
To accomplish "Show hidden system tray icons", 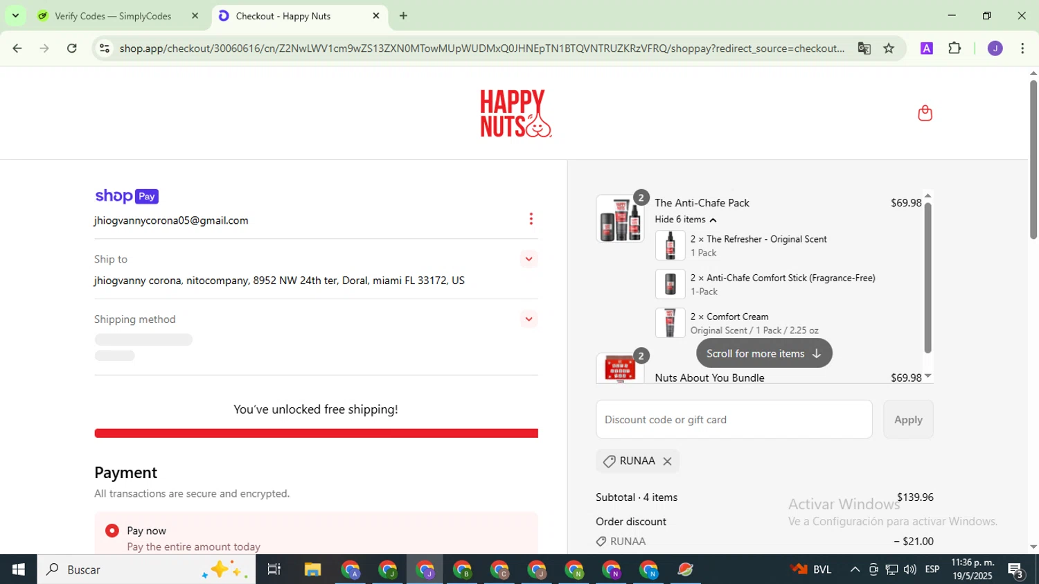I will coord(855,569).
